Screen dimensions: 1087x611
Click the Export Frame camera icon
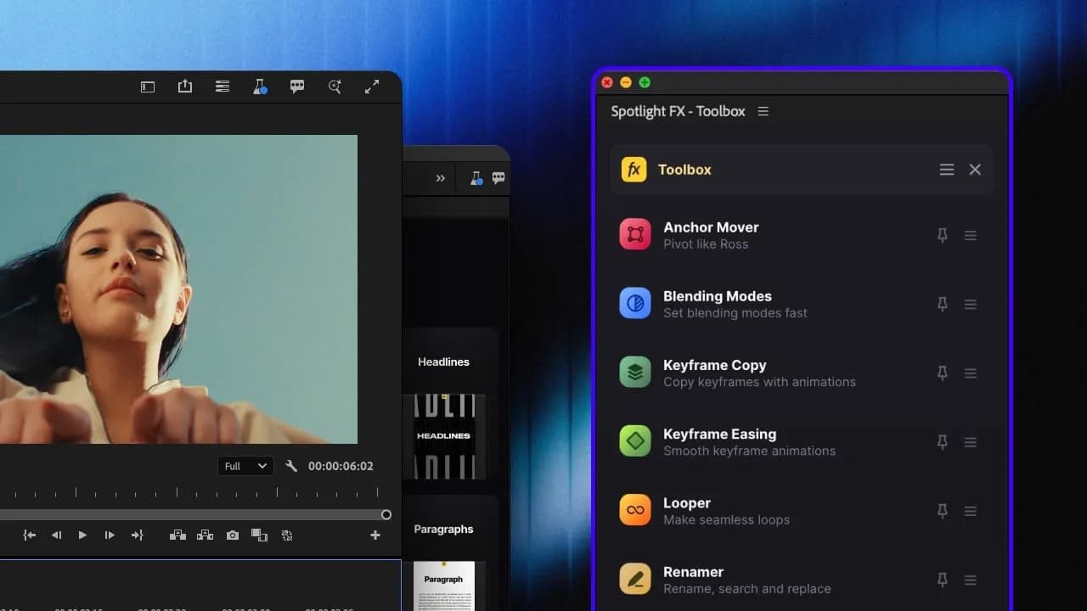tap(232, 535)
